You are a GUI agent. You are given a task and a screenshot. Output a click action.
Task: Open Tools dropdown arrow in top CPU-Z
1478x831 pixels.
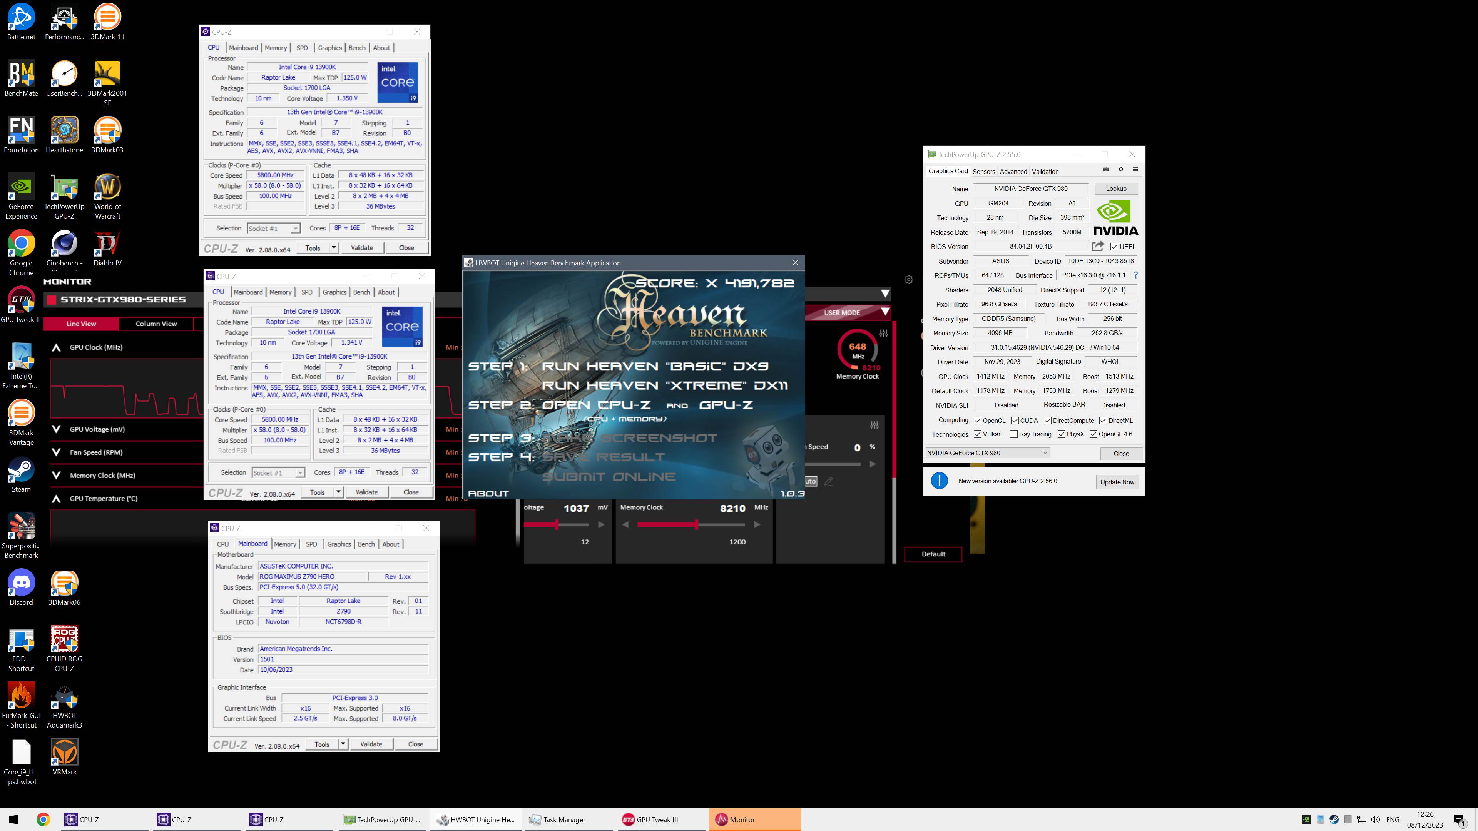point(334,248)
